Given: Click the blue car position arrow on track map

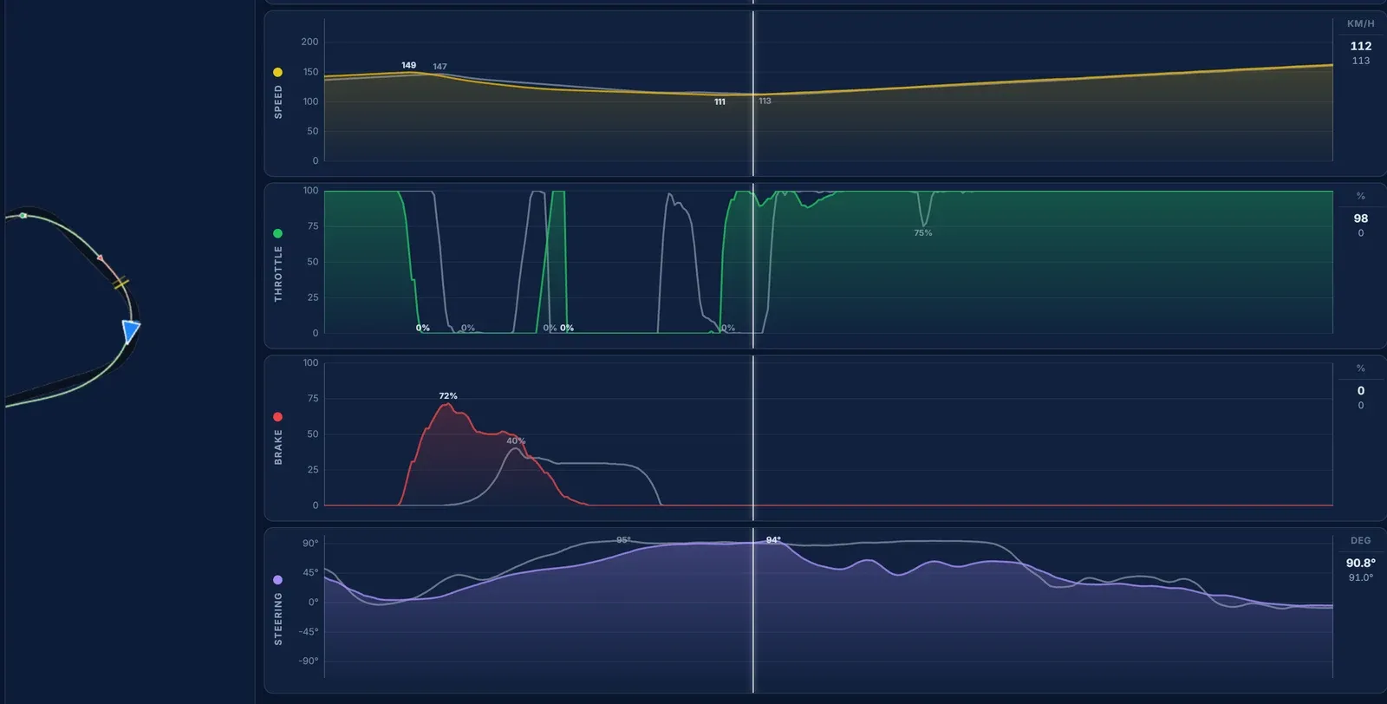Looking at the screenshot, I should (130, 331).
